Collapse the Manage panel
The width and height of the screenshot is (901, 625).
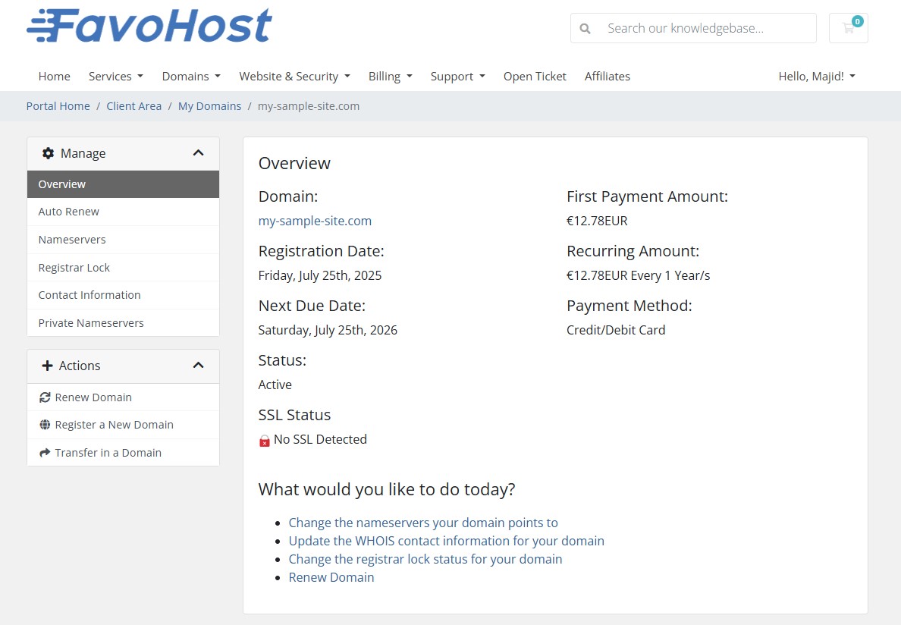pos(198,152)
